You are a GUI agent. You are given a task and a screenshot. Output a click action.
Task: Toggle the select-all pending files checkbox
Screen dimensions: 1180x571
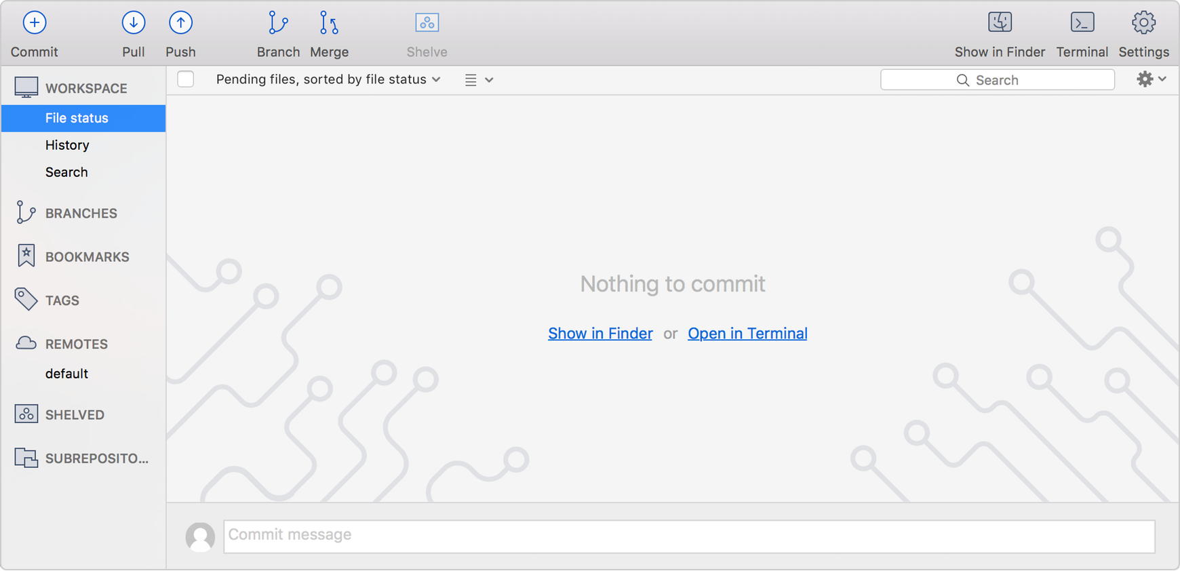tap(186, 79)
